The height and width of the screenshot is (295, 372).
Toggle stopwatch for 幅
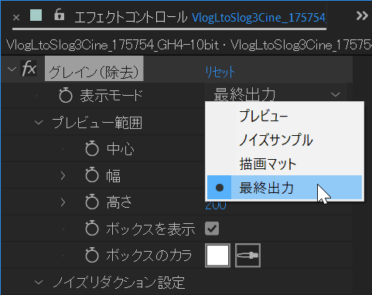(x=92, y=175)
